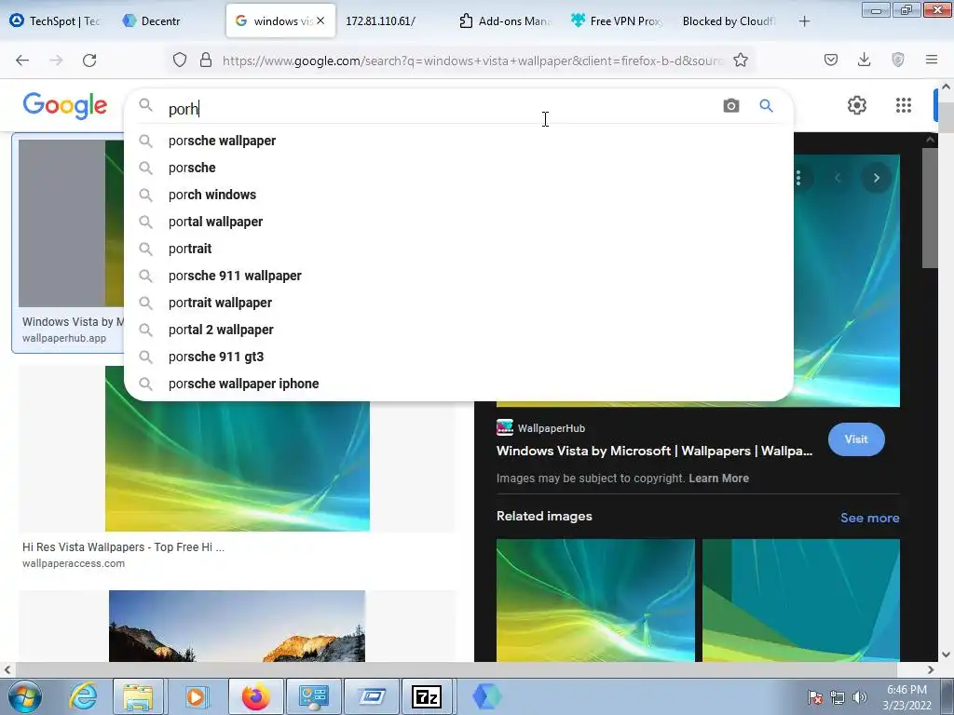The height and width of the screenshot is (715, 954).
Task: Open the Learn More copyright link
Action: point(718,478)
